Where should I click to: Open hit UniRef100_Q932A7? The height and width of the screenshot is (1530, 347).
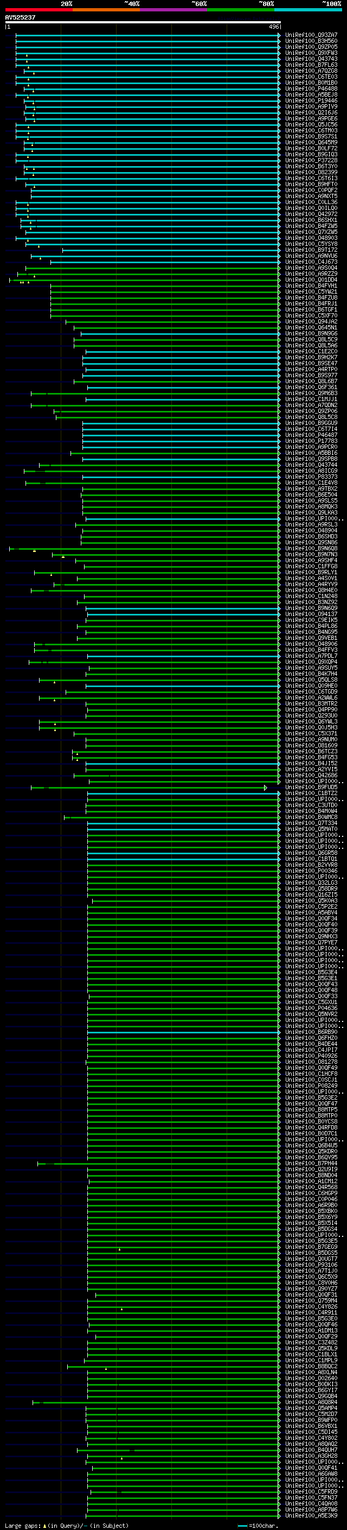coord(311,35)
